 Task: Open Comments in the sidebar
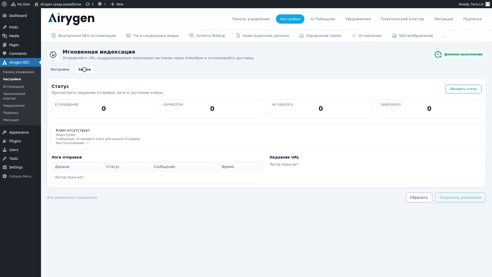pyautogui.click(x=20, y=54)
